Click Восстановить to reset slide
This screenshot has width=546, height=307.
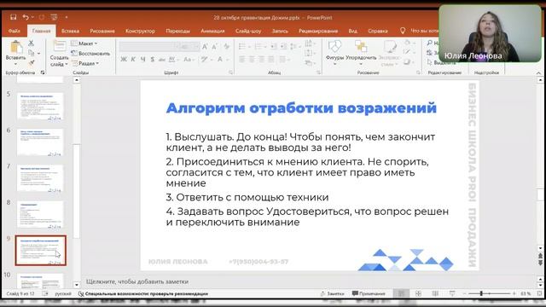click(90, 54)
